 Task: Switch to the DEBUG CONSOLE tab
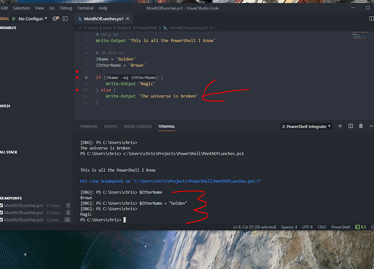[138, 126]
